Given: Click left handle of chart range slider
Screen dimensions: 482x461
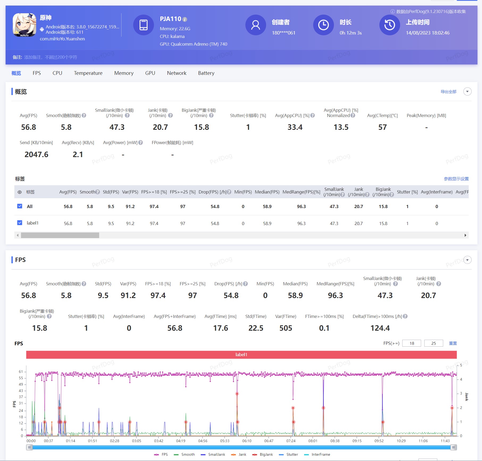Looking at the screenshot, I should coord(29,447).
